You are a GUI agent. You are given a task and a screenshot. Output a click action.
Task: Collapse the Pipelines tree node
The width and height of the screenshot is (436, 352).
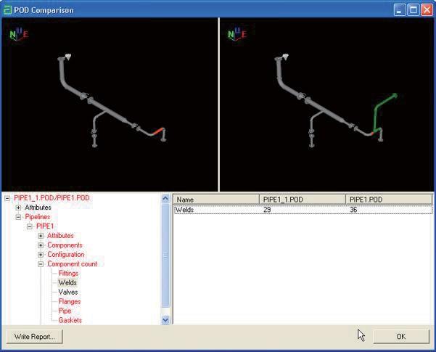18,217
